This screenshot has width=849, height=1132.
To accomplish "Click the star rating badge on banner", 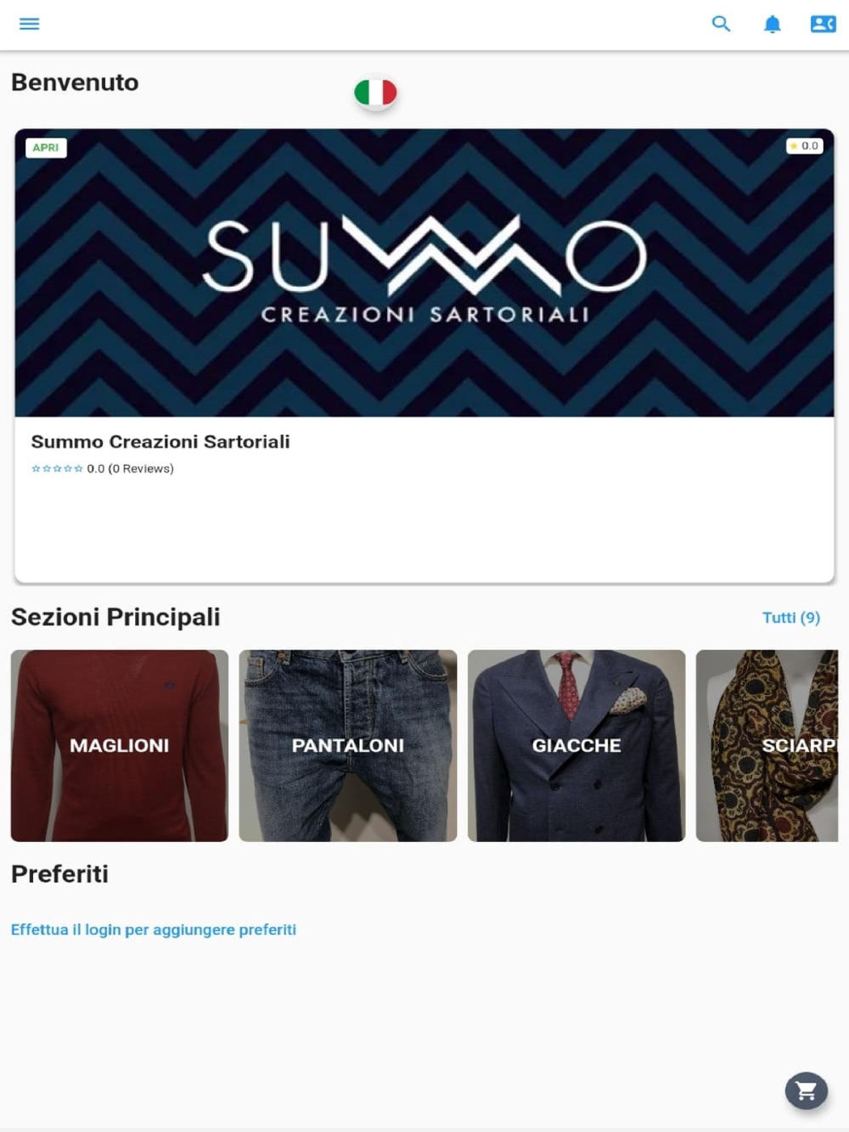I will (804, 146).
